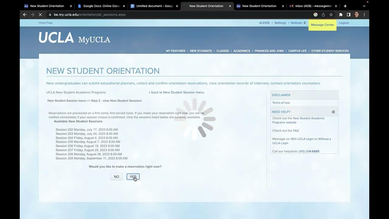Screen dimensions: 389x219
Task: Message us With UCLA Login link
Action: point(302,139)
